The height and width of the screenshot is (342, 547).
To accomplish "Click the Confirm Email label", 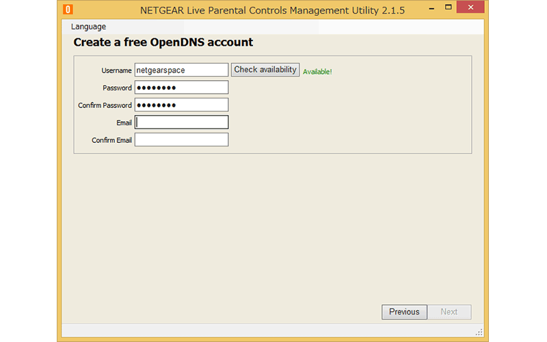I will [111, 140].
